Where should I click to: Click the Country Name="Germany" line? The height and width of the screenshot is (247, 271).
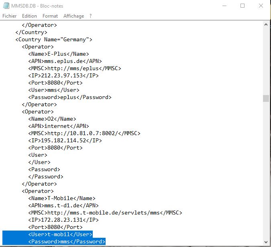54,40
